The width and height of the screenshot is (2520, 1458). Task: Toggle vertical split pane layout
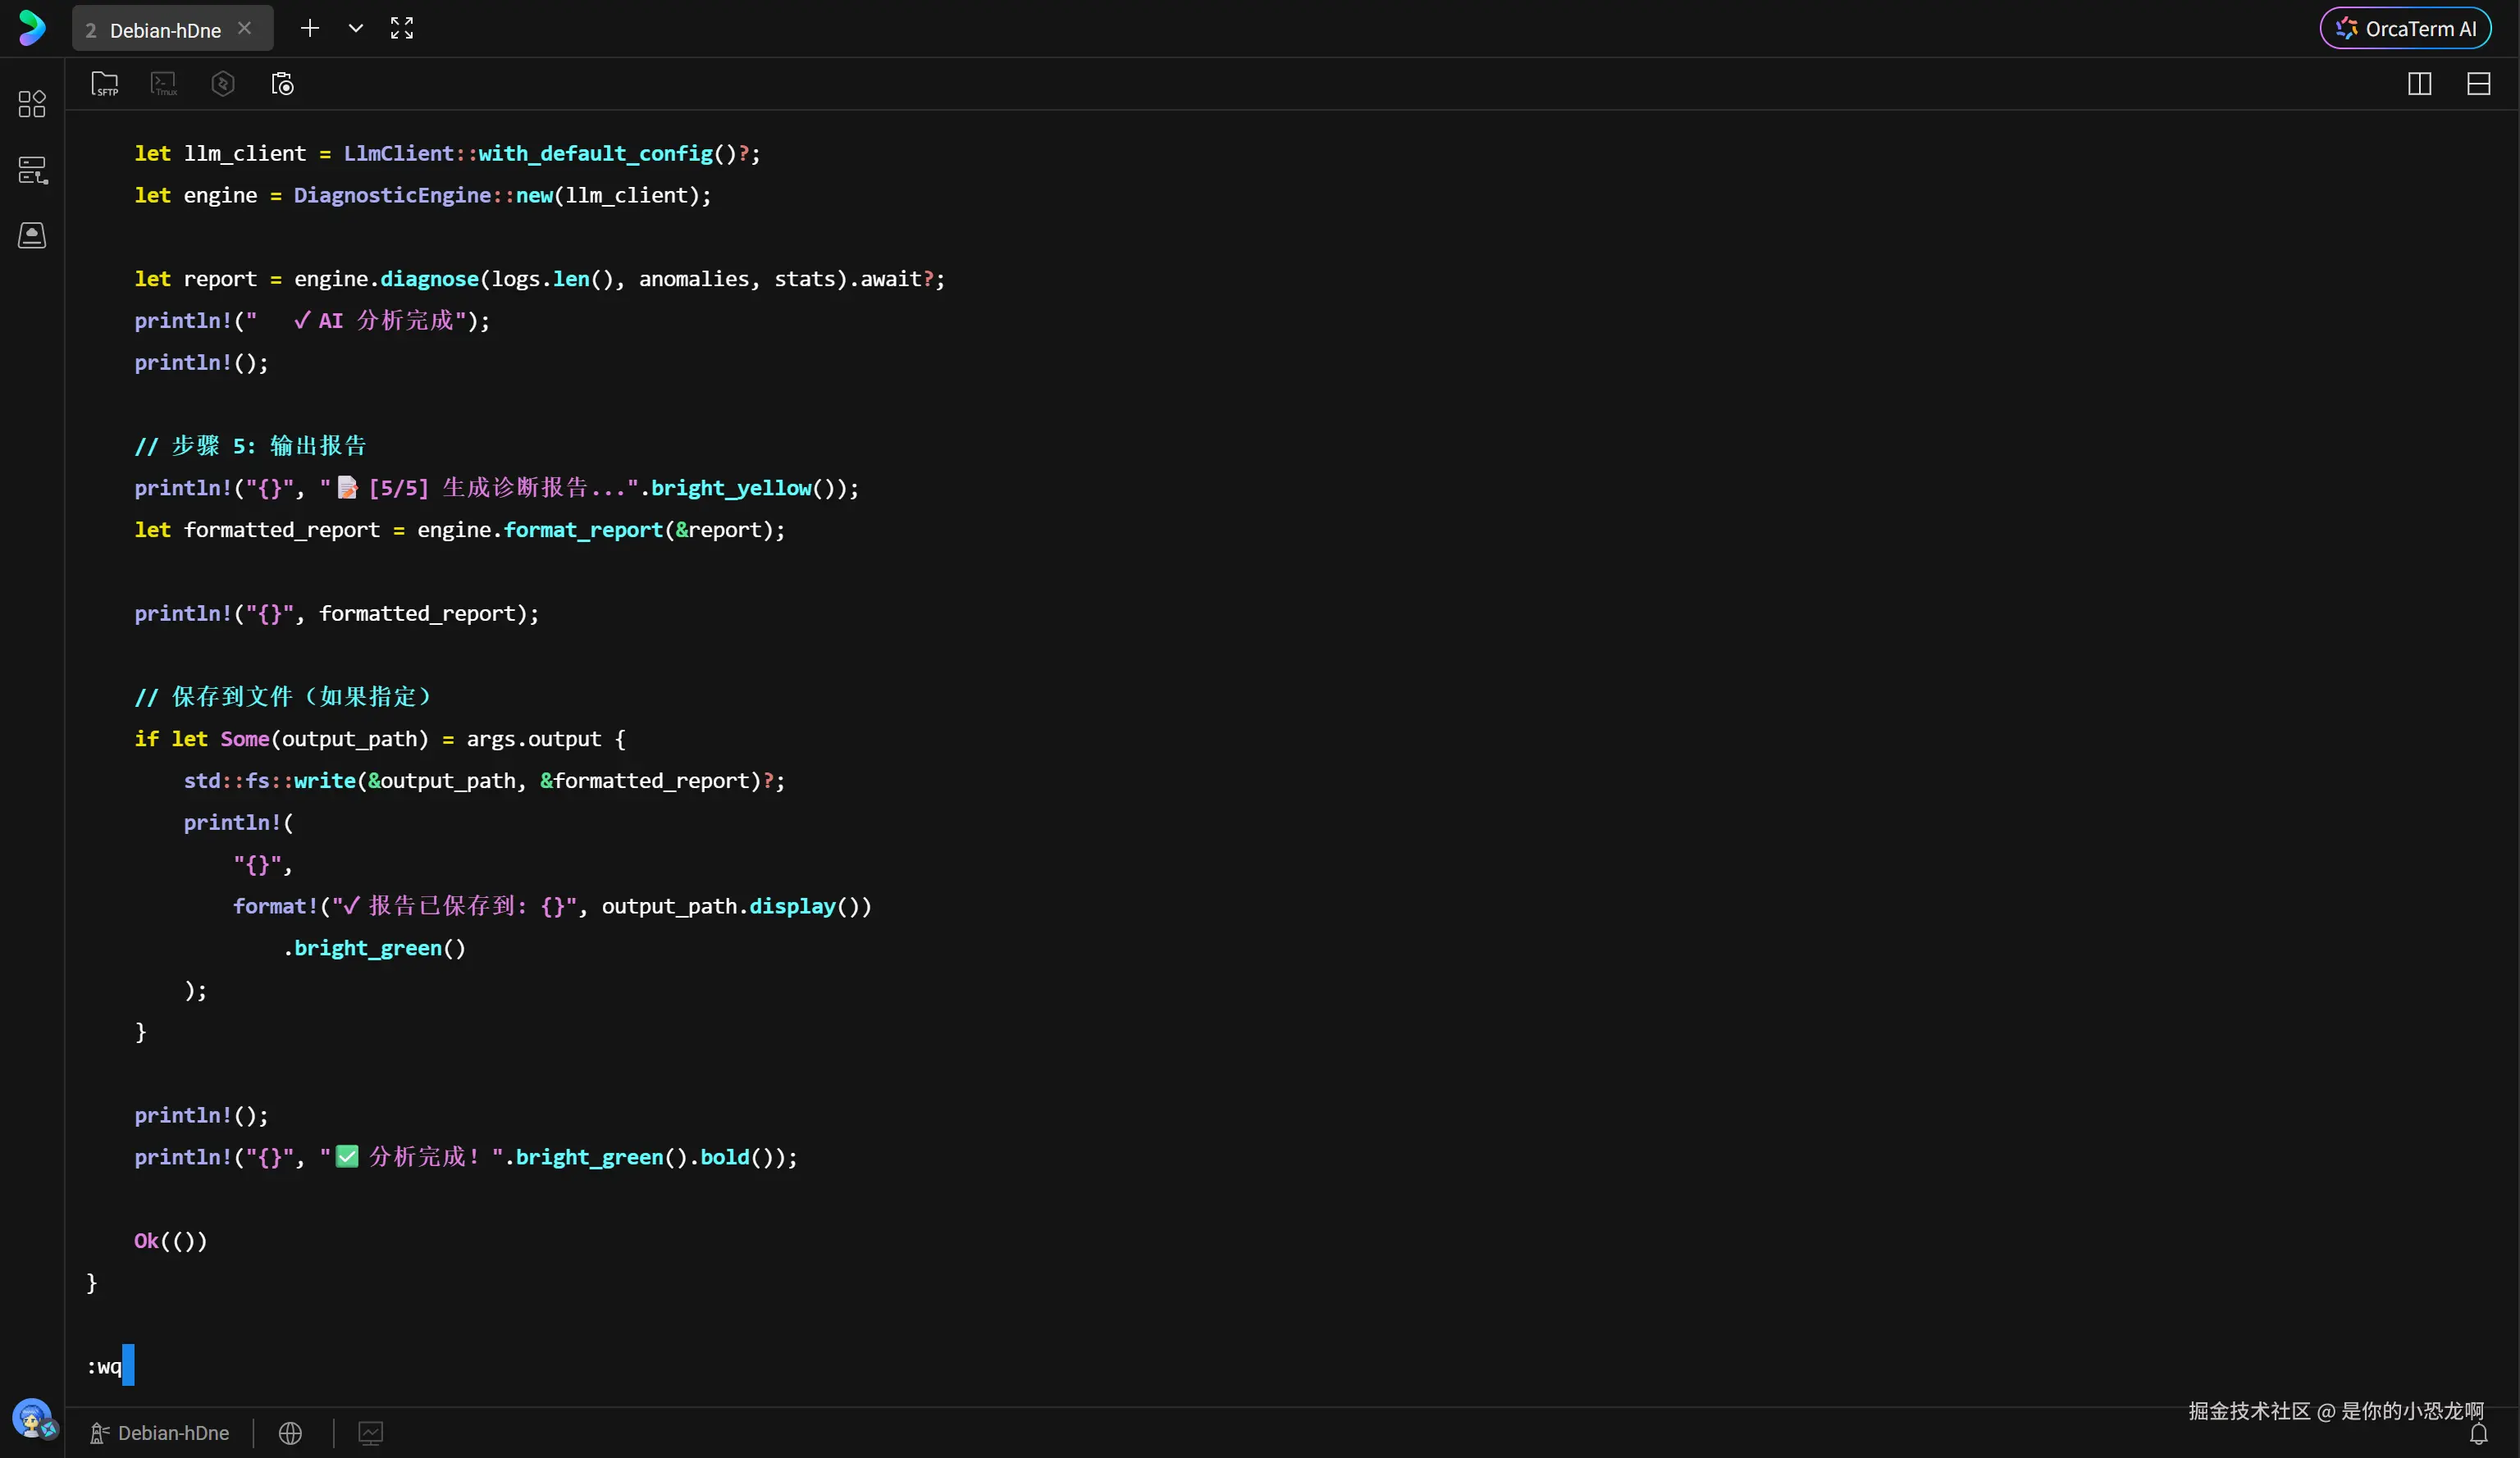coord(2419,84)
